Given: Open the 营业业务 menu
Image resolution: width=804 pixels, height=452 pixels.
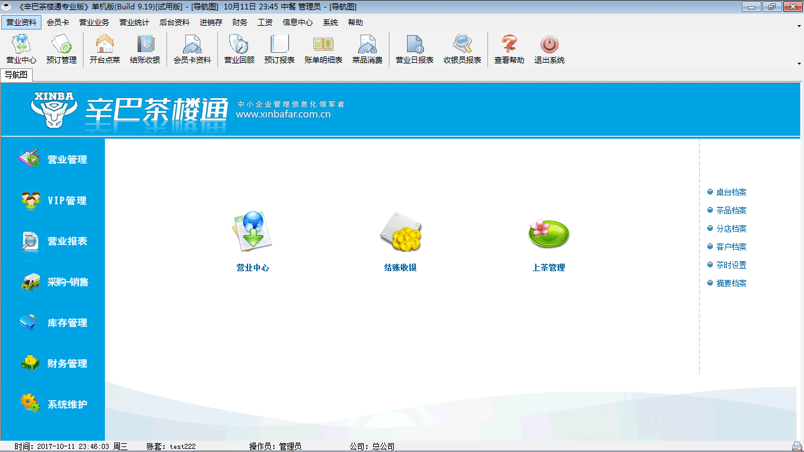Looking at the screenshot, I should point(94,22).
